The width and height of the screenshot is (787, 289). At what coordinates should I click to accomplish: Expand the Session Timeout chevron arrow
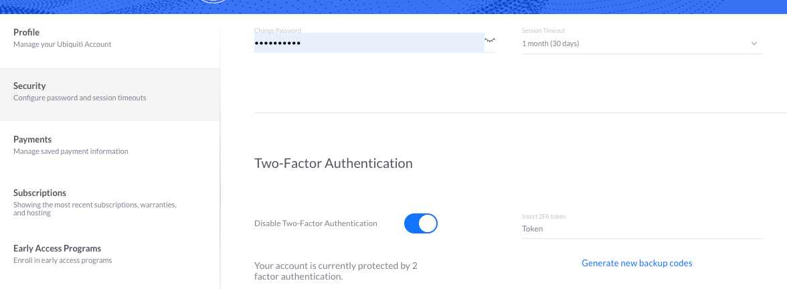pyautogui.click(x=754, y=43)
